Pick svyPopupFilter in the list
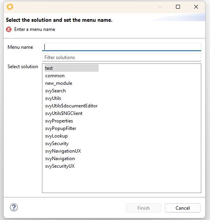Image resolution: width=210 pixels, height=220 pixels. [x=61, y=128]
